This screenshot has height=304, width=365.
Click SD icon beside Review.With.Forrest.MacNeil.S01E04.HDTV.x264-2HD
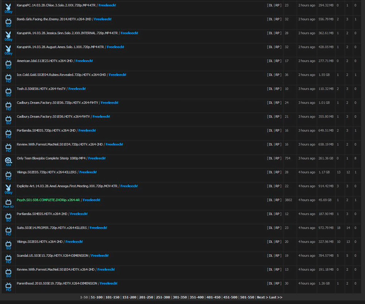(8, 273)
